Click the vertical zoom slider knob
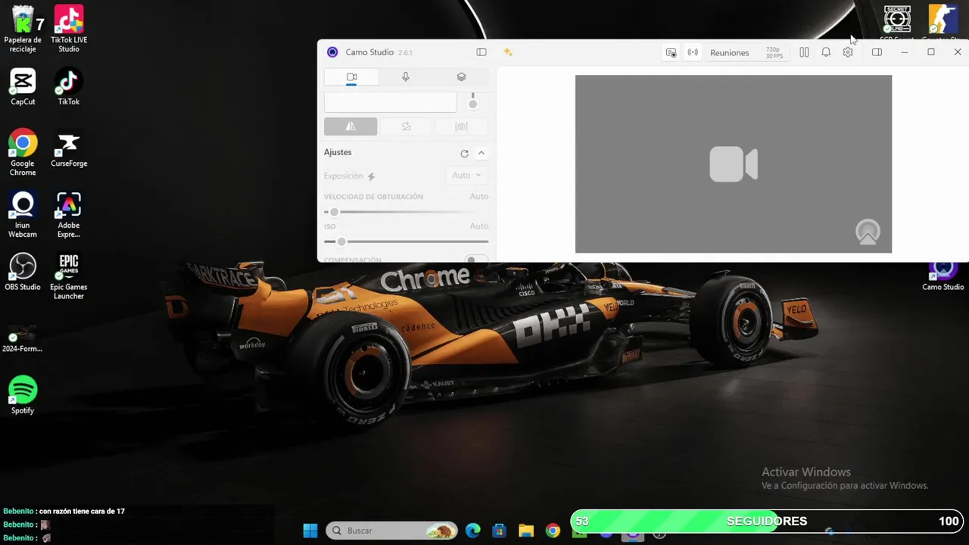 coord(473,104)
